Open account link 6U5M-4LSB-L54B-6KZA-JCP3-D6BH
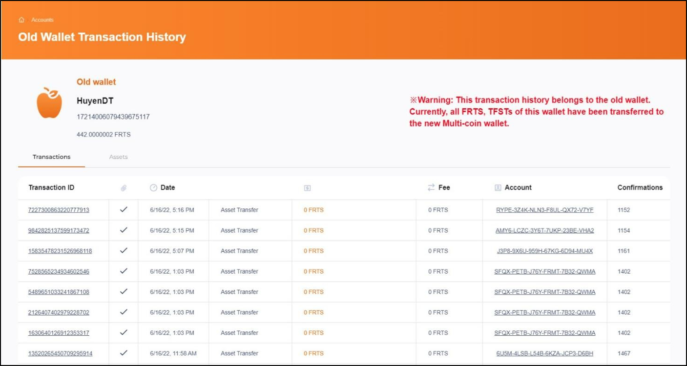The image size is (687, 366). click(x=544, y=353)
